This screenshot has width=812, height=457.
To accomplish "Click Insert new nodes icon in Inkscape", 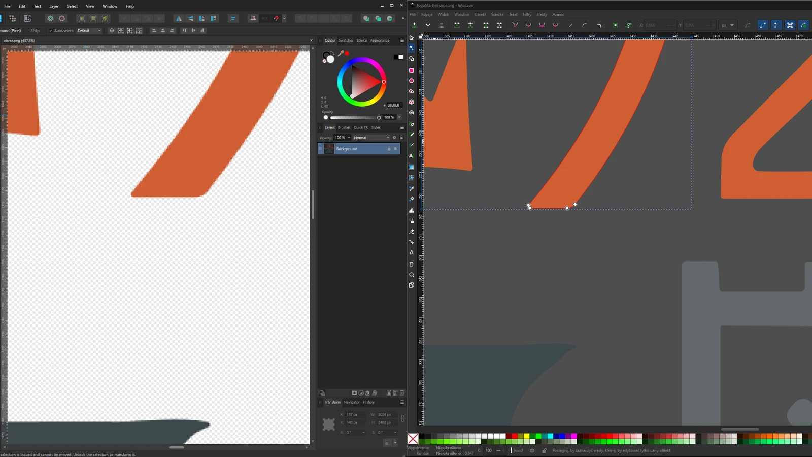I will [415, 25].
